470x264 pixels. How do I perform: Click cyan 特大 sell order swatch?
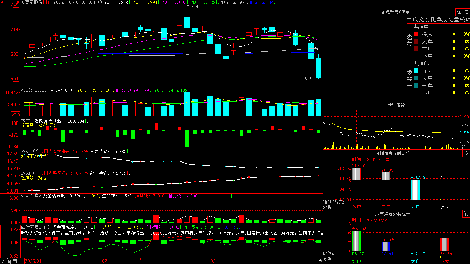pyautogui.click(x=416, y=71)
